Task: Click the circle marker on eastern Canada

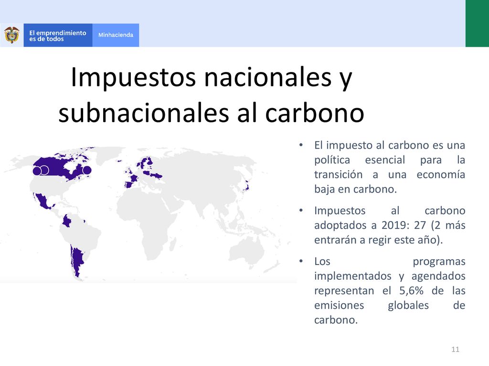Action: click(x=87, y=170)
